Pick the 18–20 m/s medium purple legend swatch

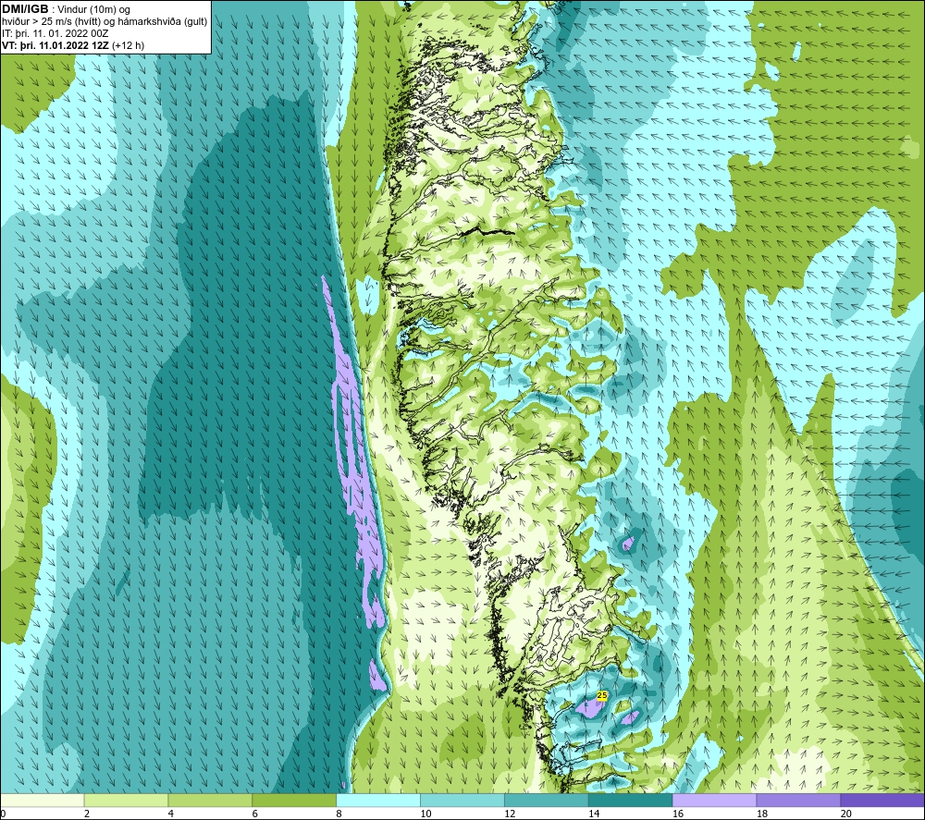799,800
